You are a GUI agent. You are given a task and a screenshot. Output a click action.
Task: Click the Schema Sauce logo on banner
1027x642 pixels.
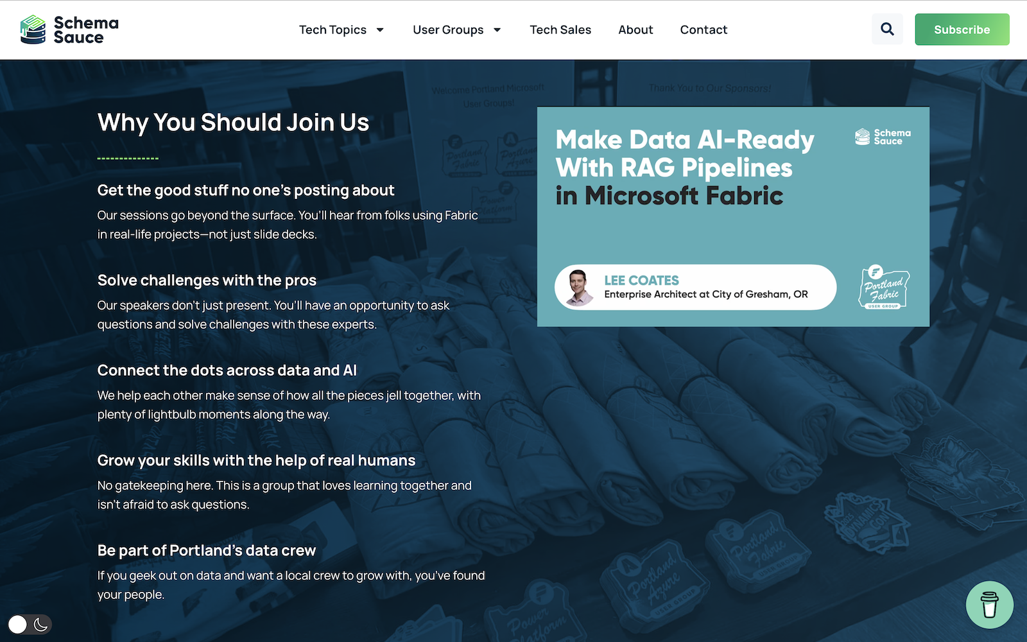coord(883,137)
